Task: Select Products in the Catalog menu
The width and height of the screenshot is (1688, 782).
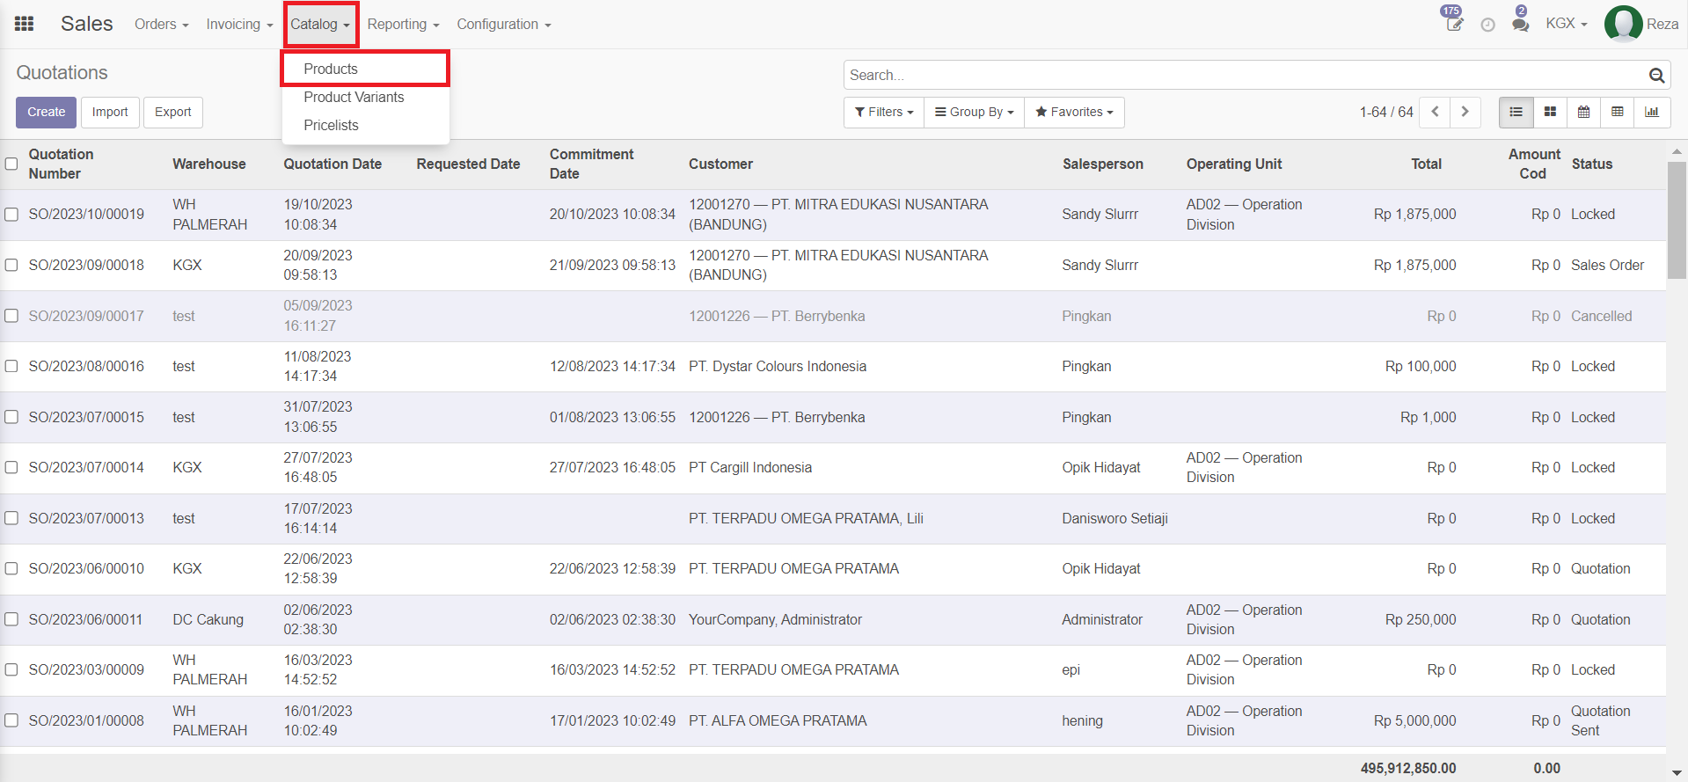Action: 365,69
